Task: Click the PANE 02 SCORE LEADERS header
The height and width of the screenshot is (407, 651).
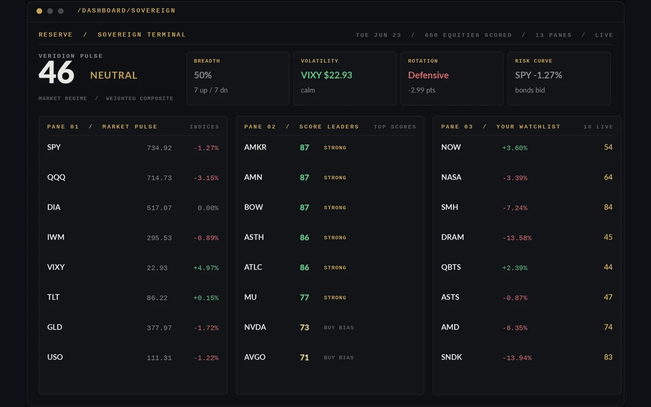Action: coord(301,127)
